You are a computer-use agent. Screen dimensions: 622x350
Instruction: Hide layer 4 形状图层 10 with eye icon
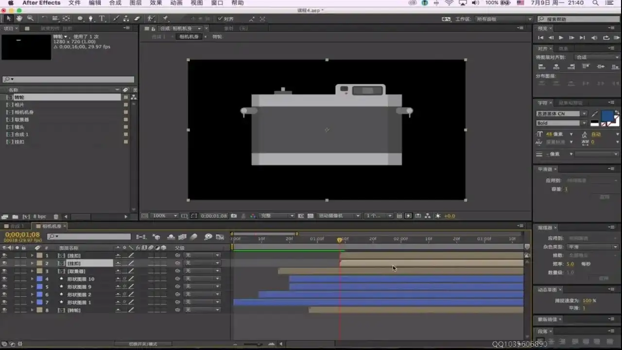click(x=4, y=279)
